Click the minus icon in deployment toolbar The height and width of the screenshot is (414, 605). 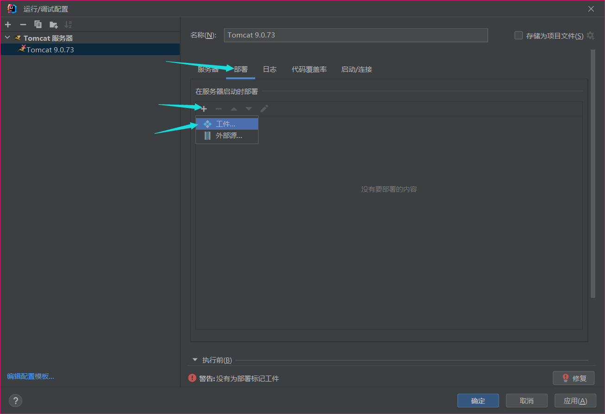point(219,109)
